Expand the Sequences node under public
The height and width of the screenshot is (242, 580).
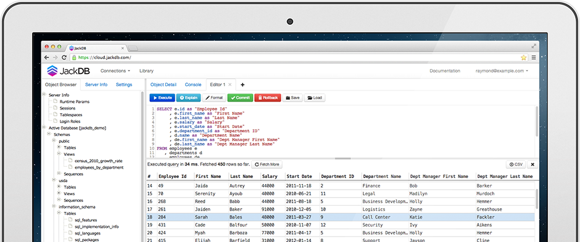click(59, 174)
